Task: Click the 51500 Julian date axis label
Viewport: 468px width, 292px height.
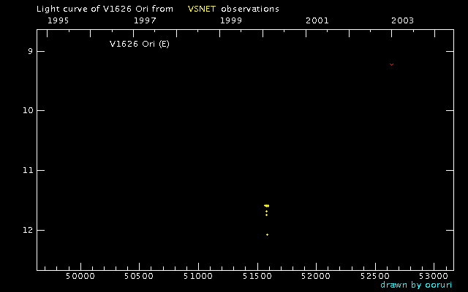Action: tap(257, 276)
